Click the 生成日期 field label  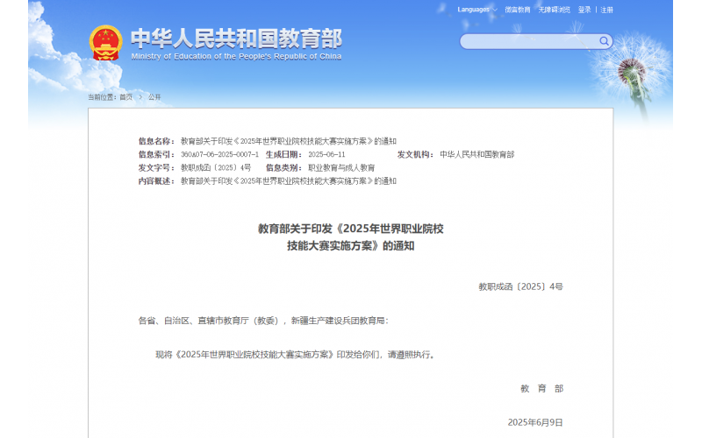click(283, 154)
